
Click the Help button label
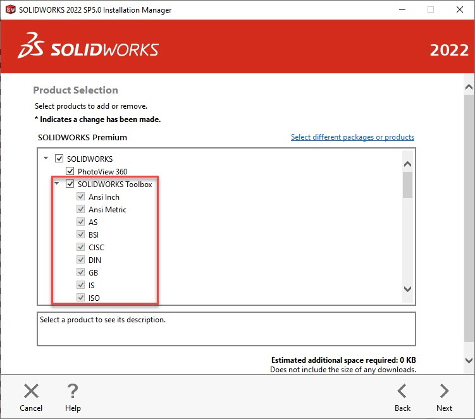pos(73,408)
